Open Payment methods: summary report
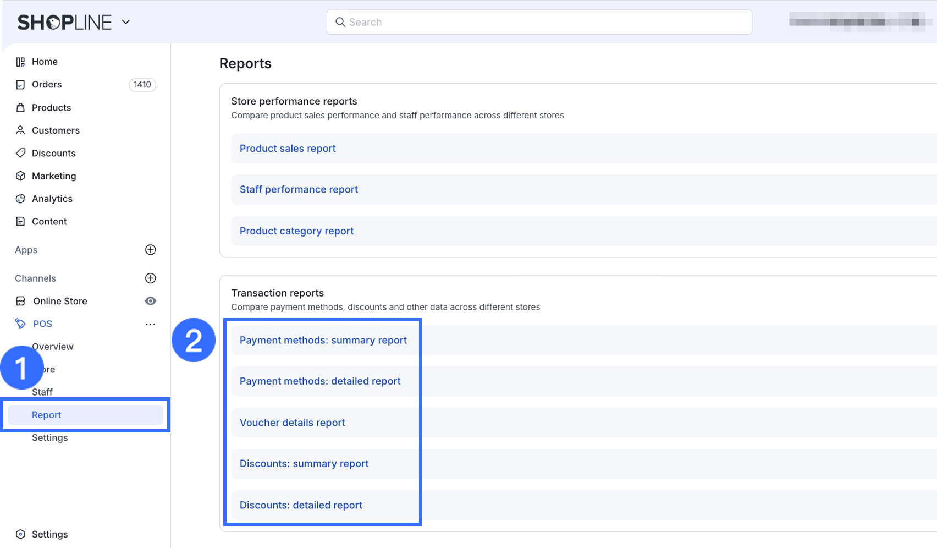 coord(323,340)
